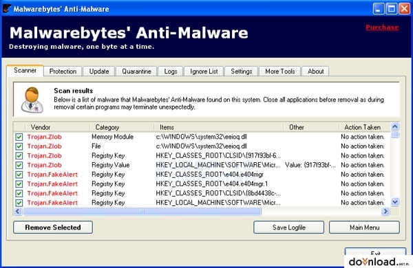This screenshot has width=413, height=268.
Task: Select item HKEY_CLASSES_ROOT\e404.e404mgr.1
Action: (x=212, y=184)
